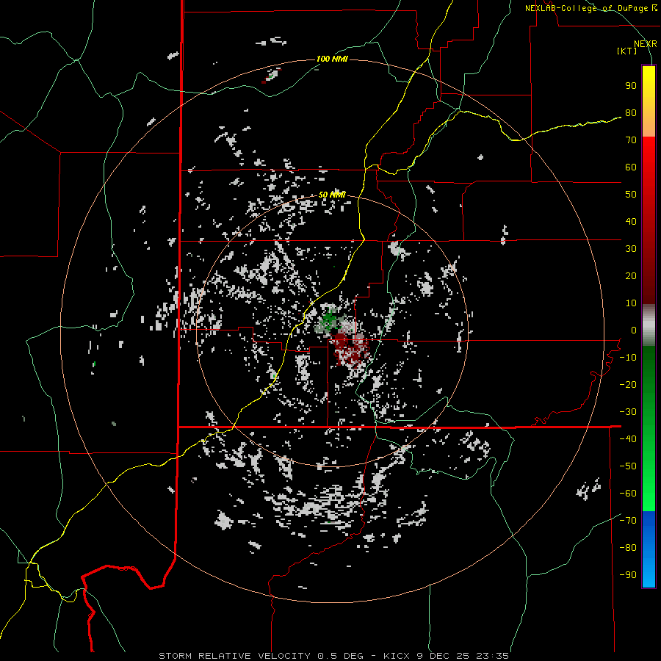Click the -50 knots scale label
The image size is (661, 661).
[628, 466]
